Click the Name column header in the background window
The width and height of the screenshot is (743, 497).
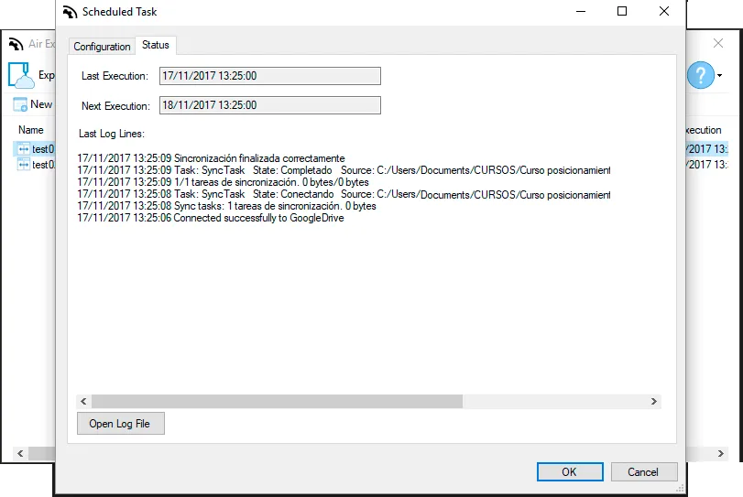[x=31, y=130]
